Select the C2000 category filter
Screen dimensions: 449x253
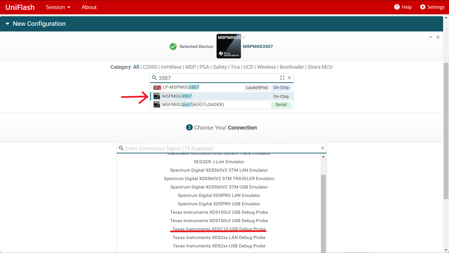pos(150,67)
